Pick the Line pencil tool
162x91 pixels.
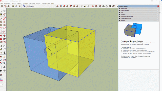click(1, 19)
